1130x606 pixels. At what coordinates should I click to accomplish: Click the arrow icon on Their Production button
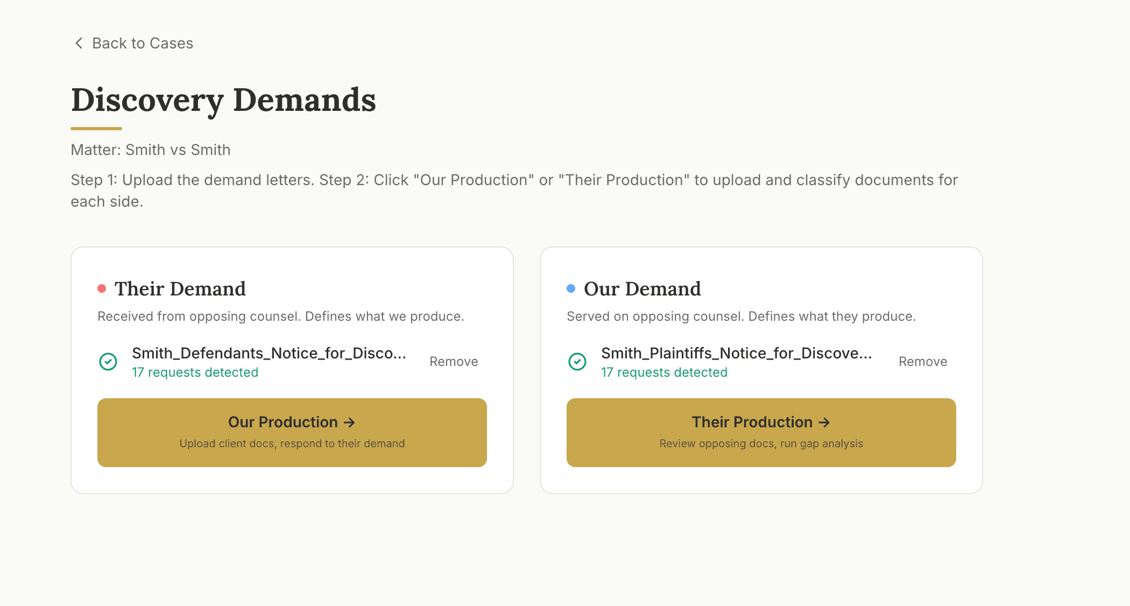point(824,422)
